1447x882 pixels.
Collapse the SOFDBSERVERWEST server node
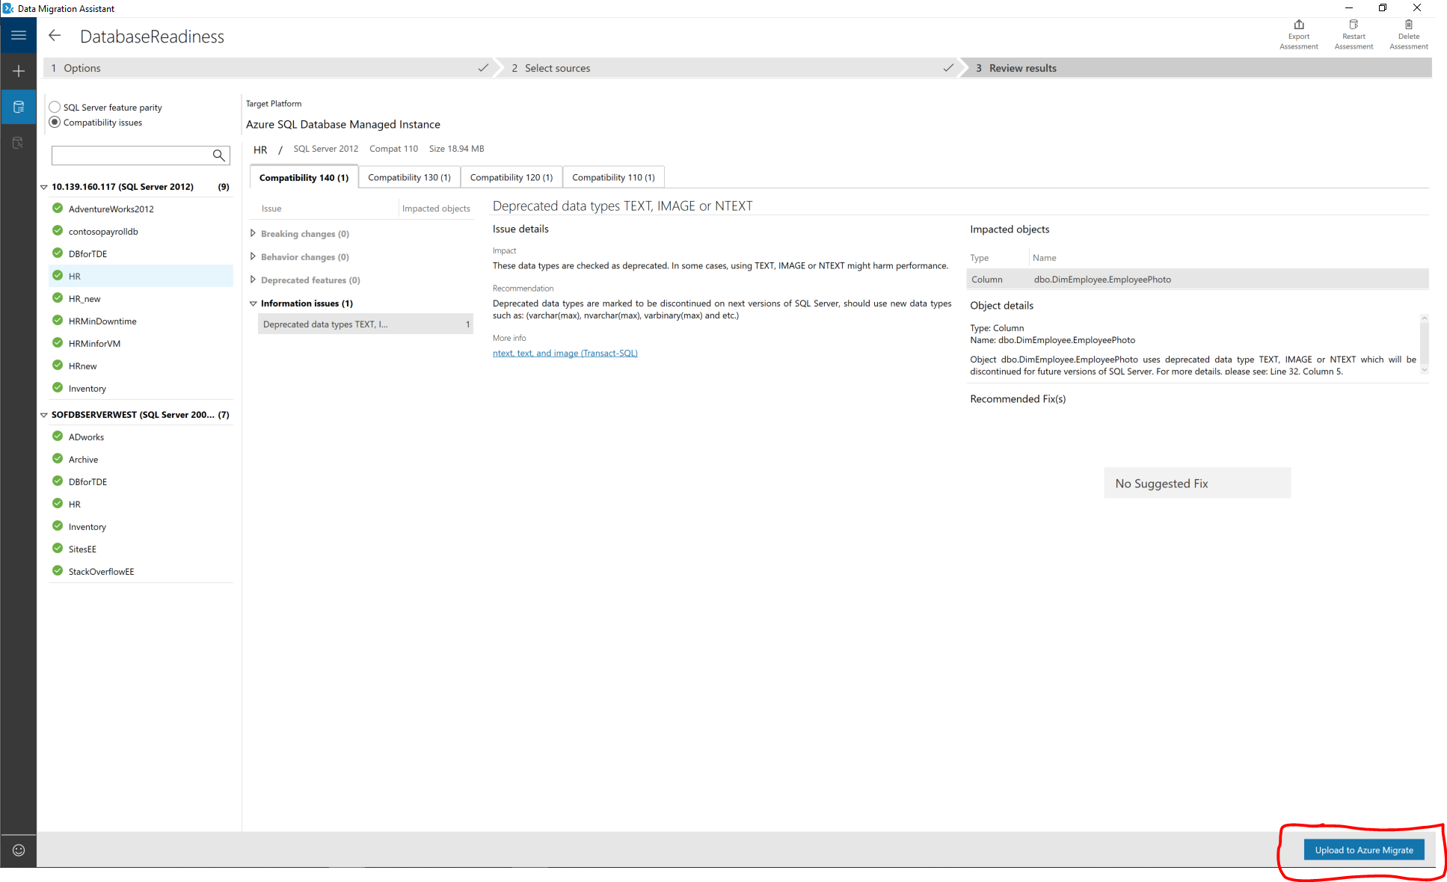44,415
